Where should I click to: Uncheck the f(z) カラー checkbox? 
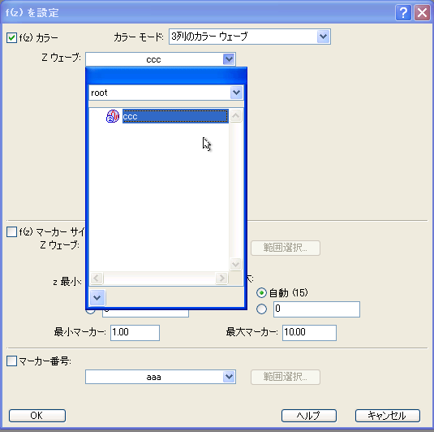(11, 37)
